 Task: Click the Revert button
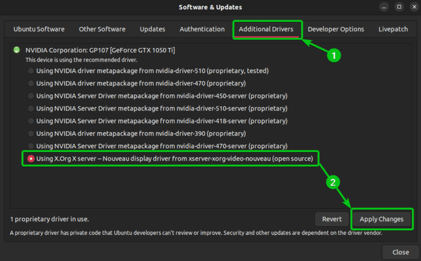coord(332,219)
